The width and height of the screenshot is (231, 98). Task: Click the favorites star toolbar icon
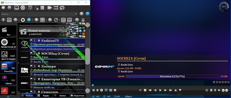tap(23, 20)
